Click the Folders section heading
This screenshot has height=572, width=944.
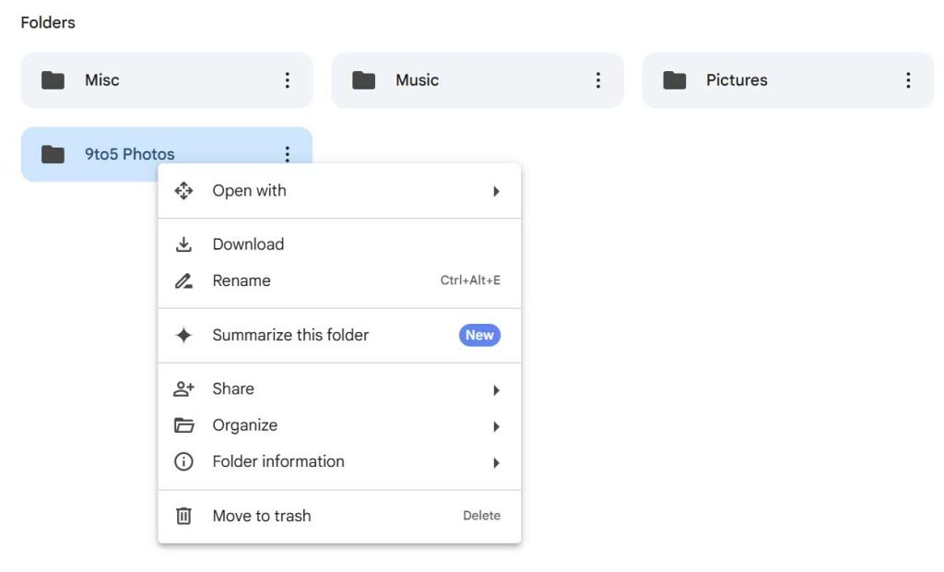point(48,22)
